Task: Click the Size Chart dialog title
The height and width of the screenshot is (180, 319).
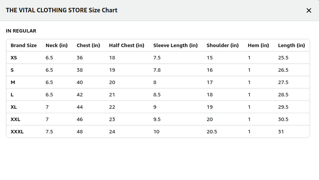Action: (x=62, y=10)
